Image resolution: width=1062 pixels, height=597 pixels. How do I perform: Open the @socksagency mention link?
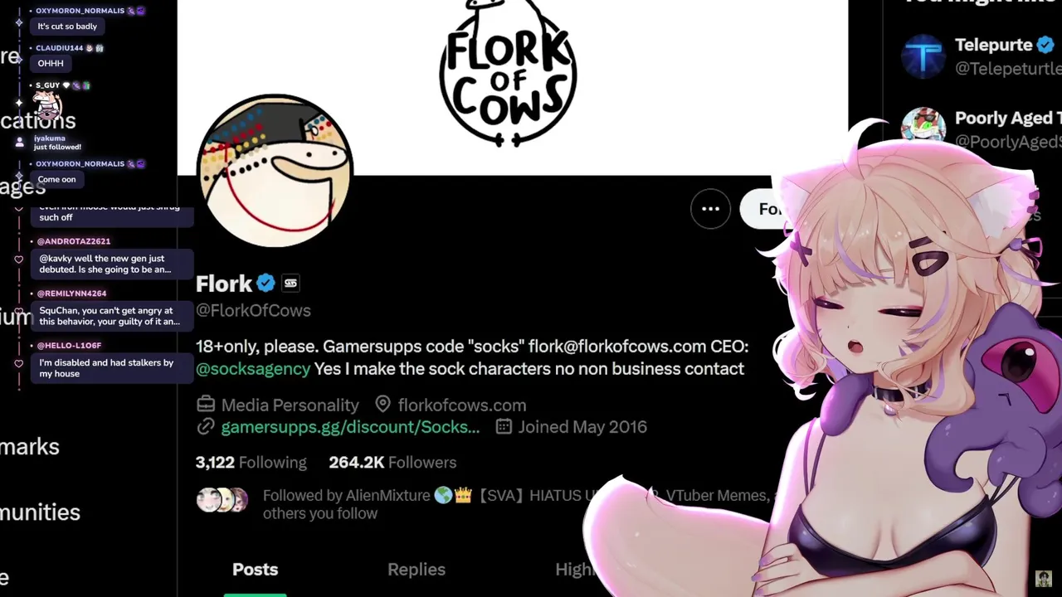[253, 369]
